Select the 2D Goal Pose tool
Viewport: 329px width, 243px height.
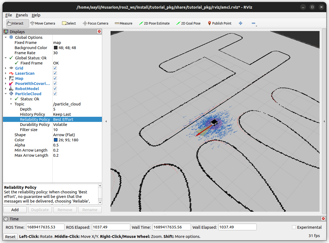click(188, 23)
